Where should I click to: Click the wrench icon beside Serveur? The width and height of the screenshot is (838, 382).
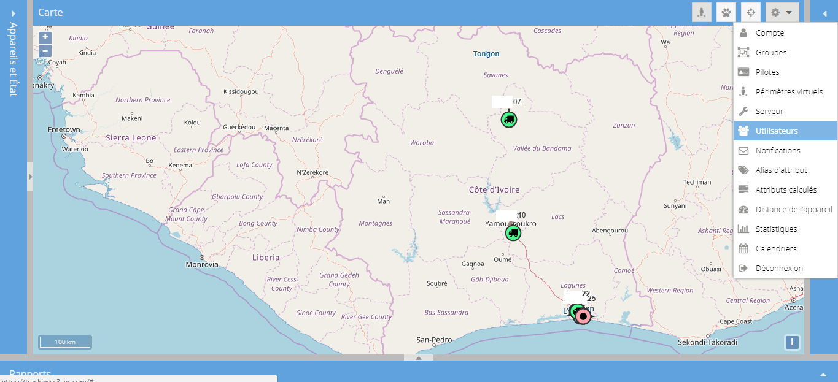point(745,111)
